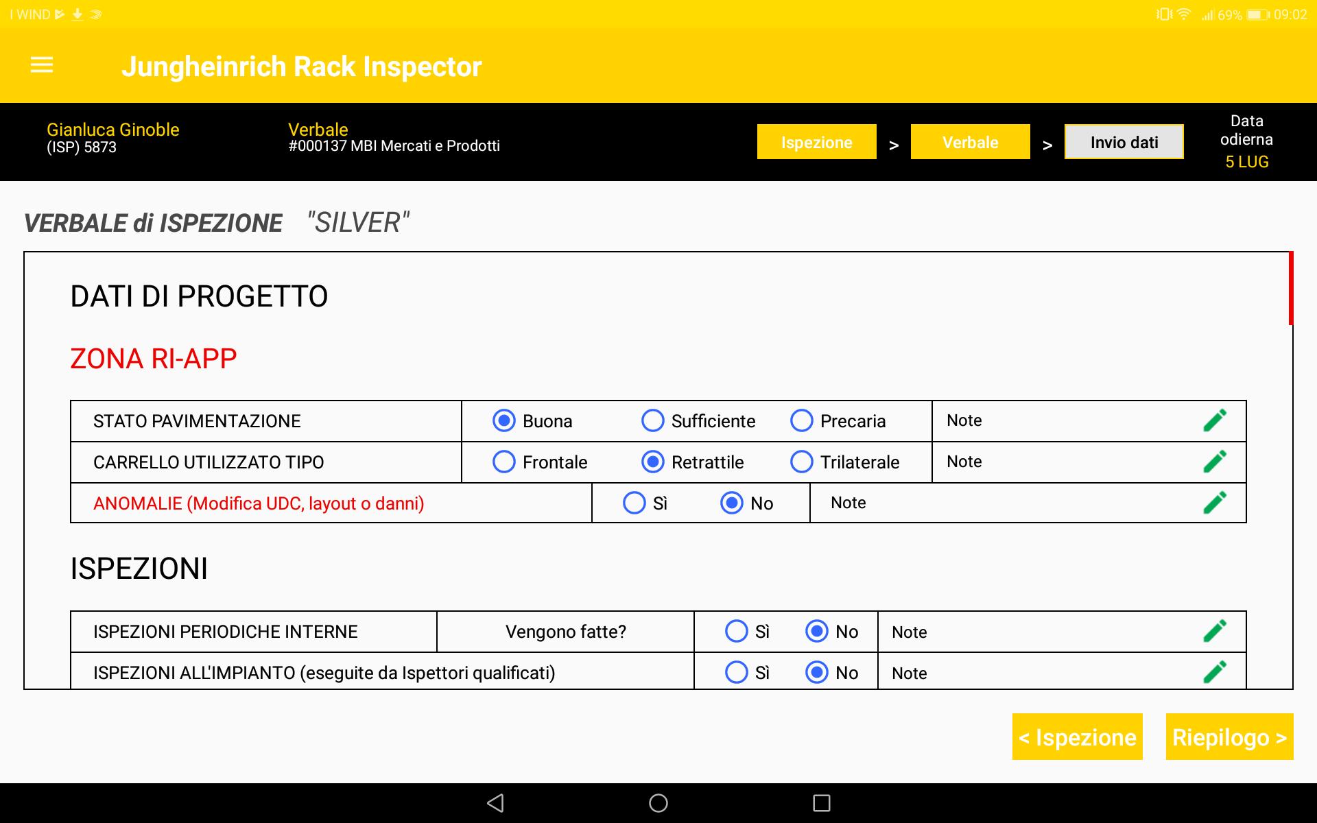Click the 'ZONA RI-APP' heading

(x=154, y=359)
